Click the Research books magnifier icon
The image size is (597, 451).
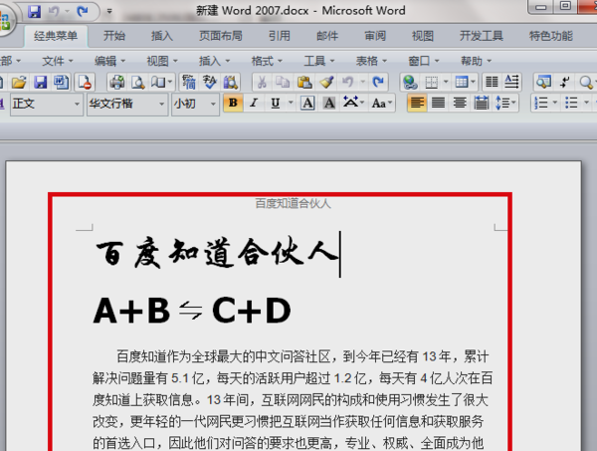pos(231,82)
